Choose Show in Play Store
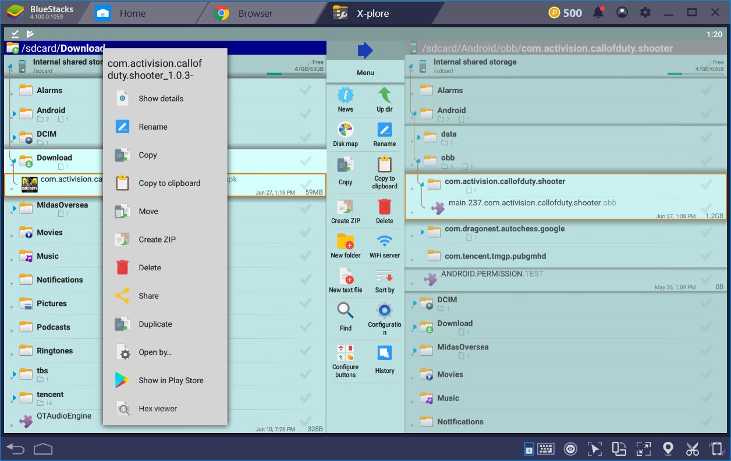The height and width of the screenshot is (461, 731). pyautogui.click(x=165, y=381)
